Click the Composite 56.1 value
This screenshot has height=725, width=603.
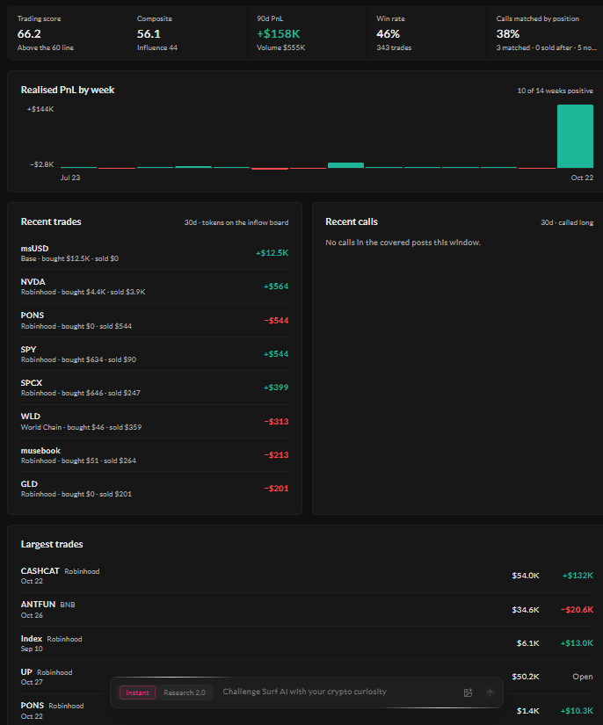(149, 33)
